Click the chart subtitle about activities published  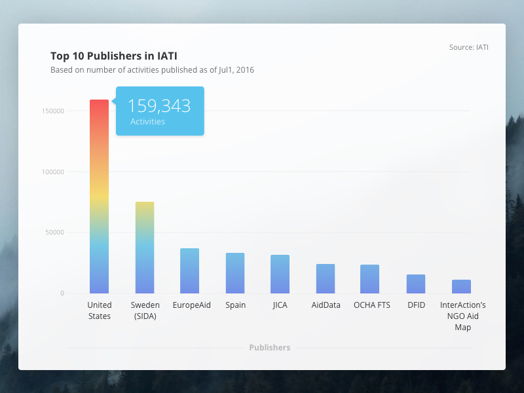coord(153,69)
